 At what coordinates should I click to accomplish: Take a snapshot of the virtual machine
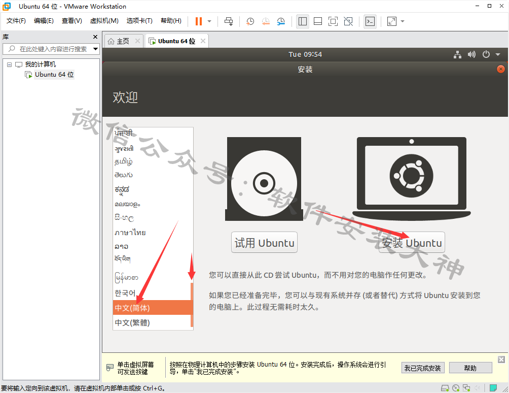[250, 21]
